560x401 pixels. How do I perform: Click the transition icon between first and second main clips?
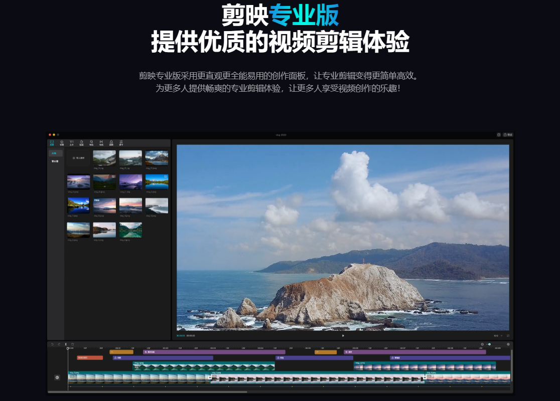210,377
